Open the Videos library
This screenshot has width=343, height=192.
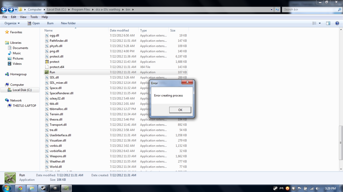pyautogui.click(x=17, y=64)
